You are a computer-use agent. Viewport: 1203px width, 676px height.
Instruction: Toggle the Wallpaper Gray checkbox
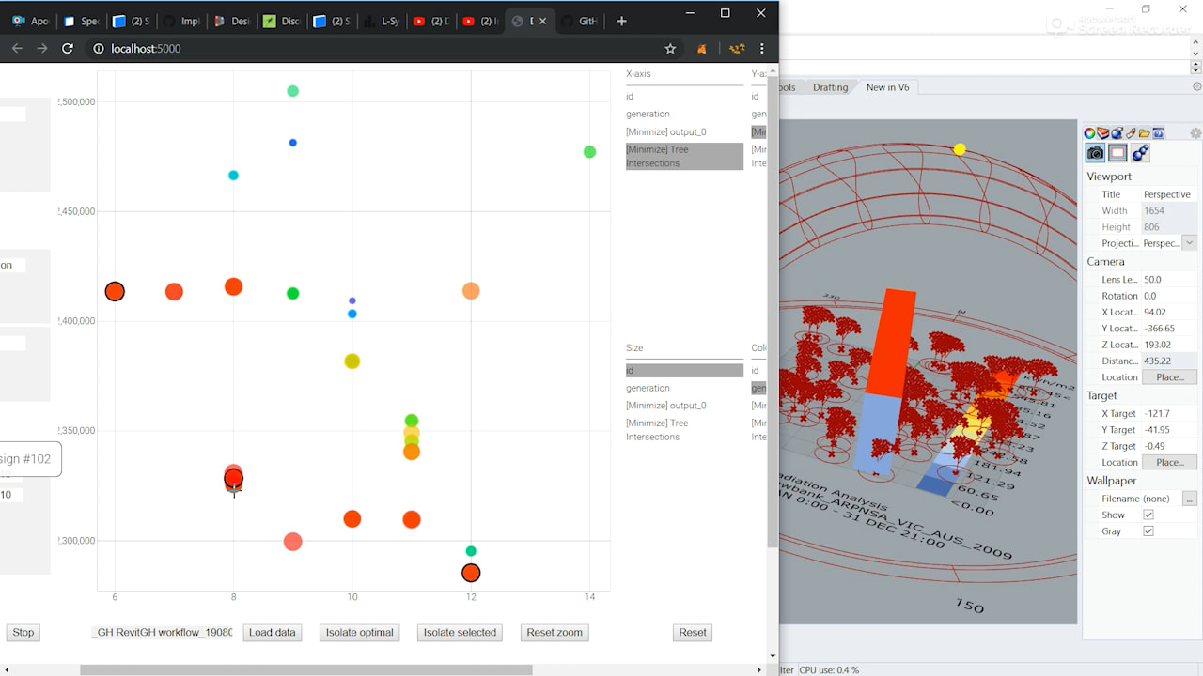[1148, 531]
